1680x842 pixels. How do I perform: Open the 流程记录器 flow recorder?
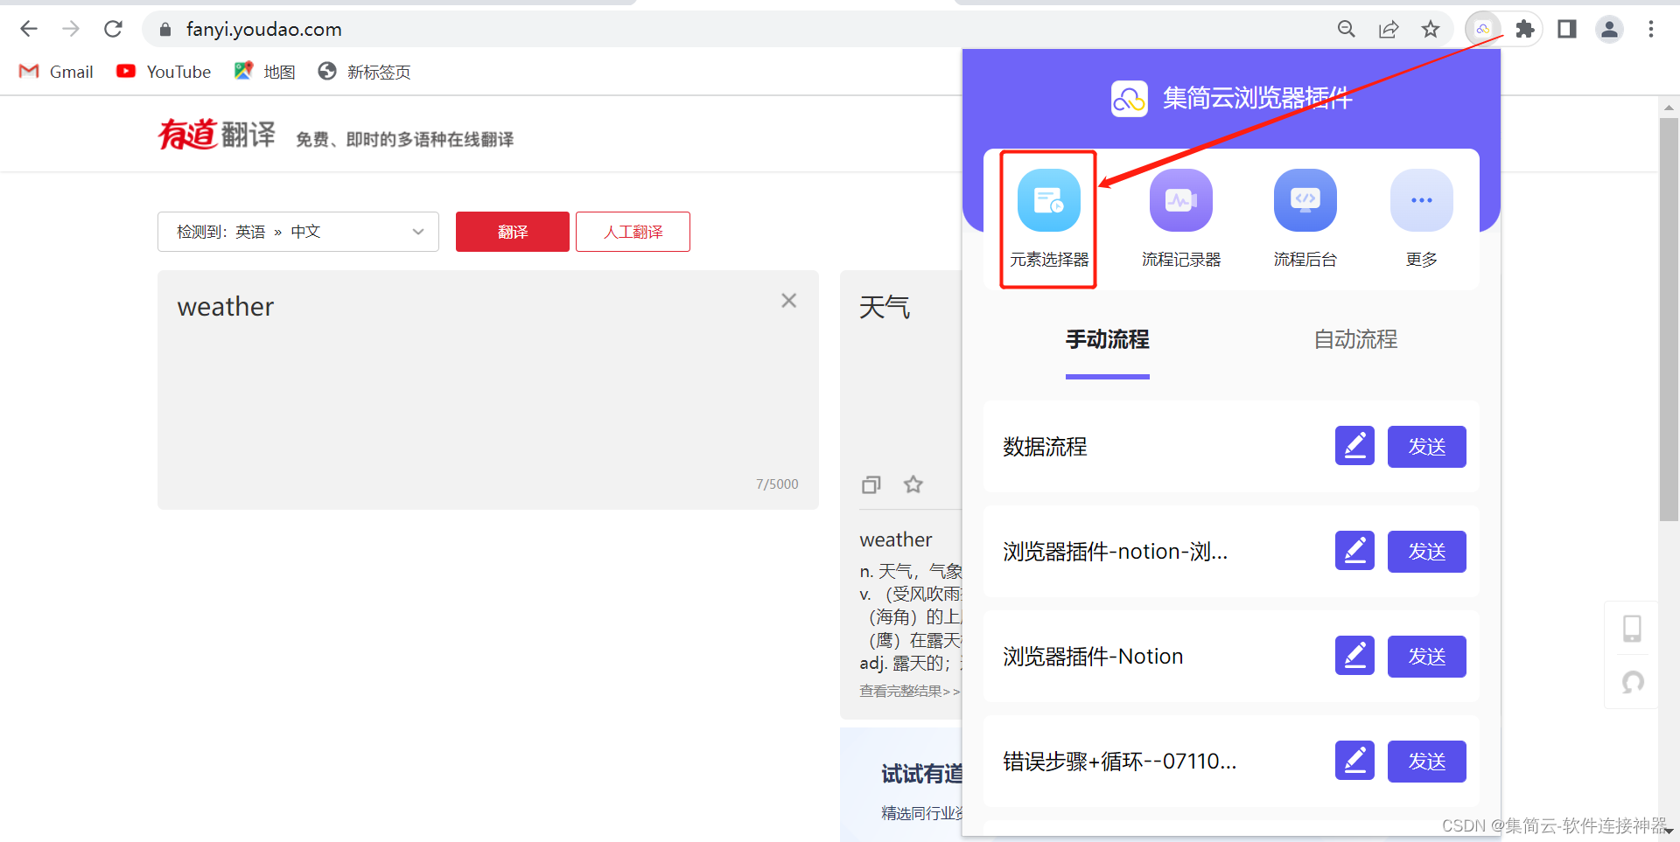coord(1180,219)
